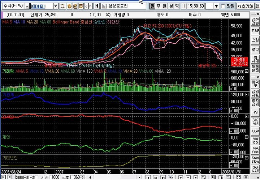This screenshot has width=260, height=180.
Task: Toggle the 당일 checkbox
Action: (223, 7)
